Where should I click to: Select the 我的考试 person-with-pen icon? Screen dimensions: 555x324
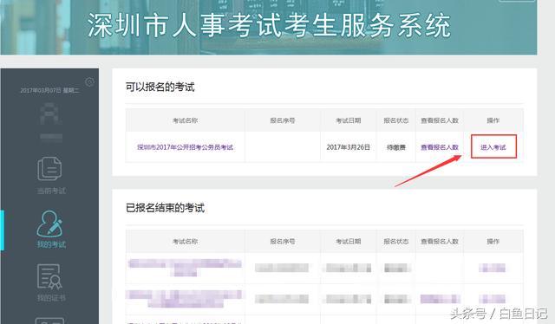[x=49, y=224]
